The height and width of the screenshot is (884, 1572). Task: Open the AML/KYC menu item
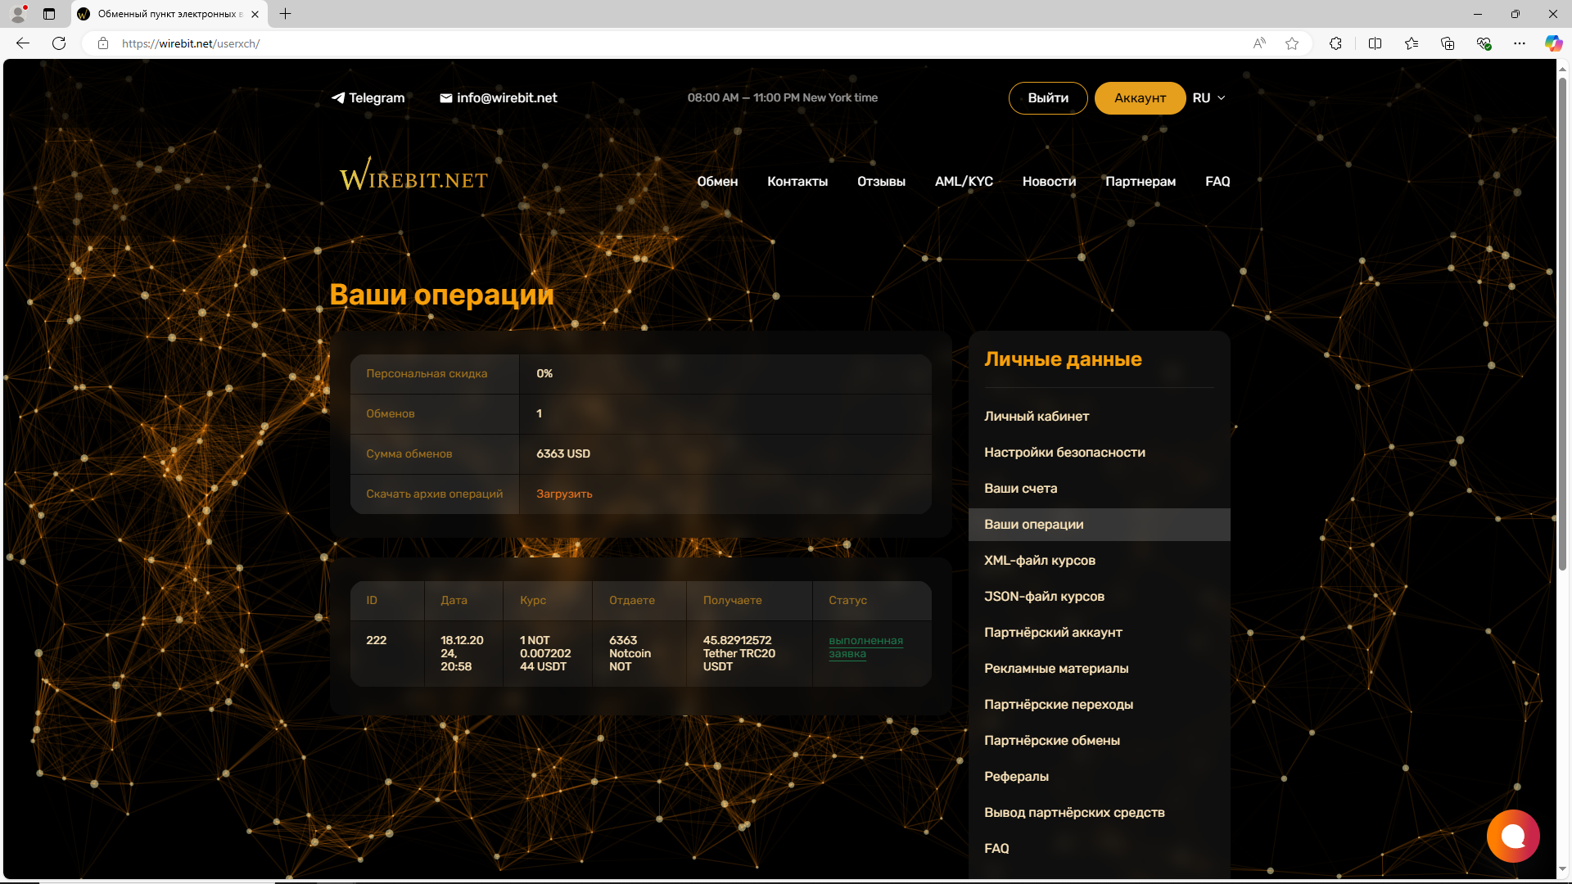(x=964, y=182)
